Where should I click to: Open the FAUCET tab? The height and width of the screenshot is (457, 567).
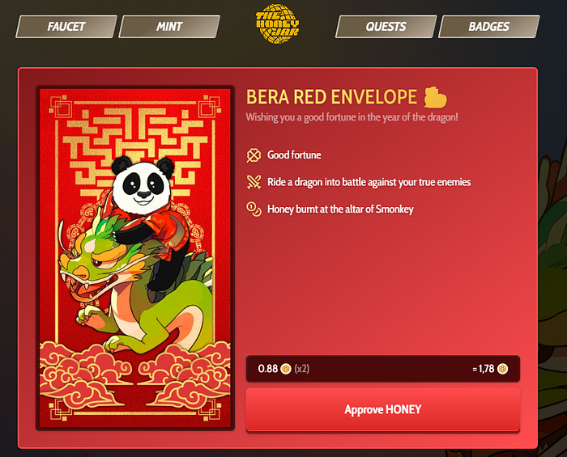pyautogui.click(x=66, y=27)
